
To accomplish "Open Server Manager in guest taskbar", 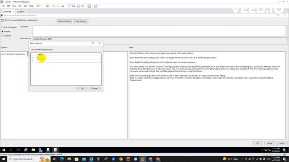I will click(41, 150).
